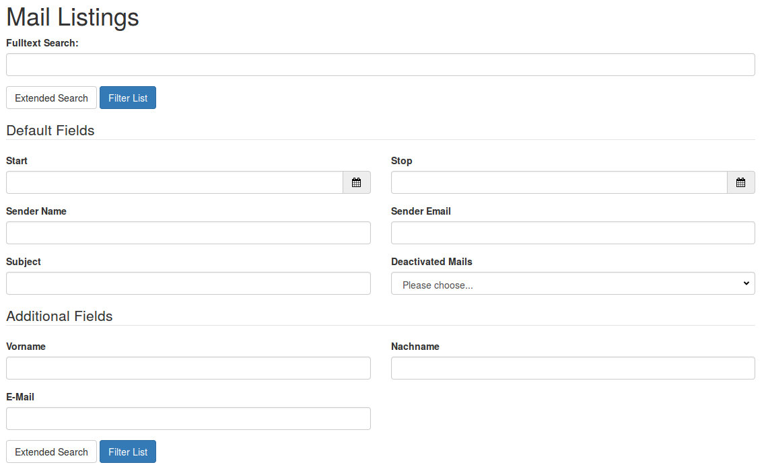Expand the Deactivated Mails dropdown
The height and width of the screenshot is (469, 764).
[572, 284]
